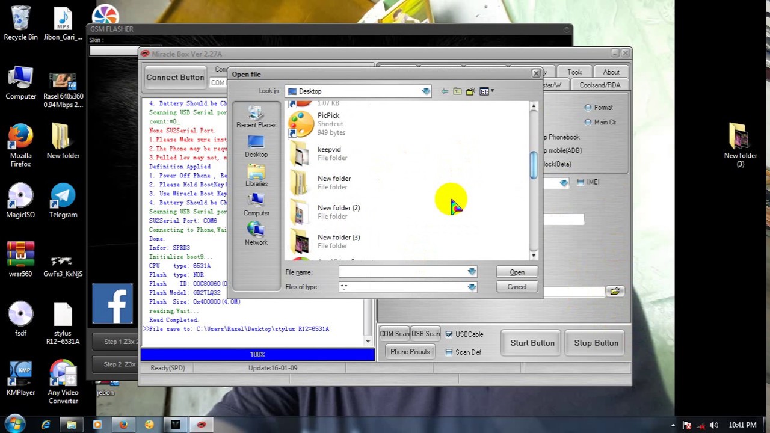Select Recent Places in dialog sidebar
Image resolution: width=770 pixels, height=433 pixels.
pos(256,118)
